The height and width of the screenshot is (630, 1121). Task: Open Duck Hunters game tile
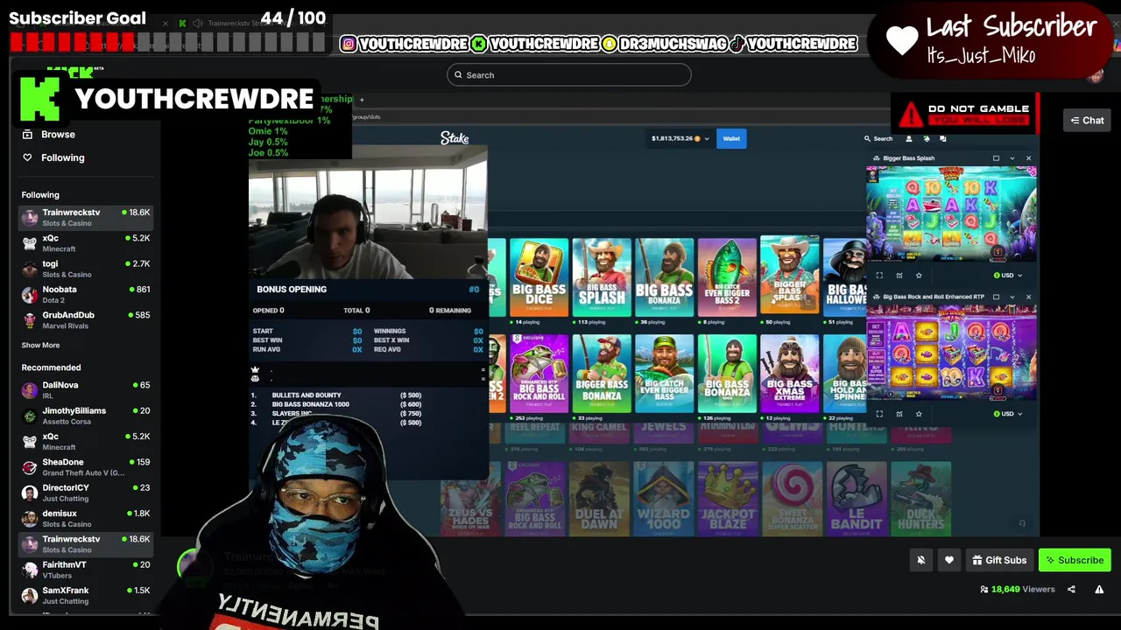click(920, 499)
